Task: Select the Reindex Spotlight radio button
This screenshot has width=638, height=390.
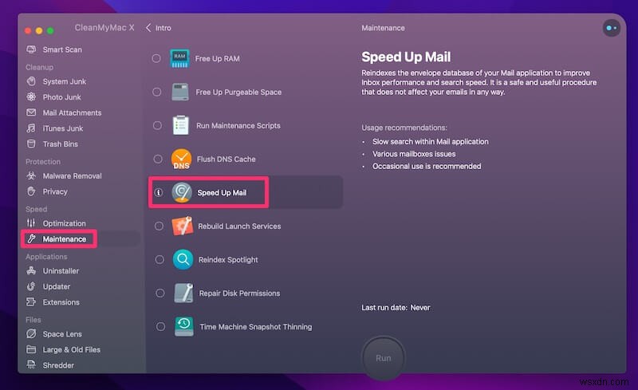Action: click(x=159, y=259)
